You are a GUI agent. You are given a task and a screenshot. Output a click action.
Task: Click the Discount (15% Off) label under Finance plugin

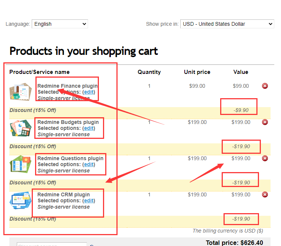32,110
